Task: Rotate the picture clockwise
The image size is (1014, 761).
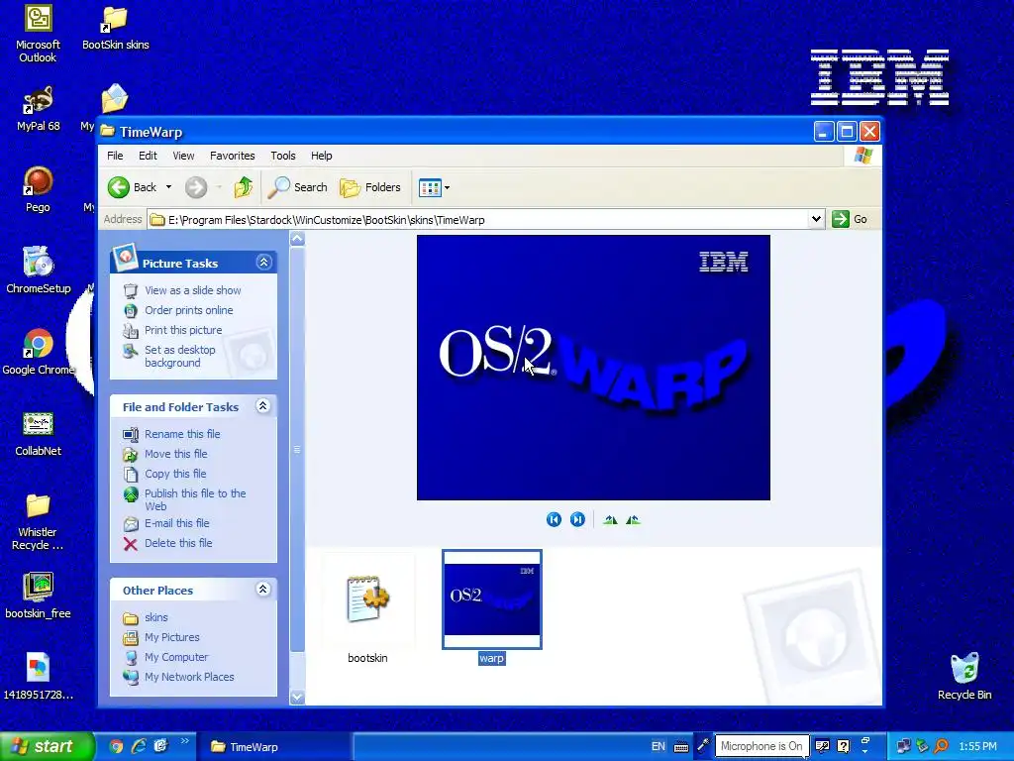Action: [x=610, y=519]
